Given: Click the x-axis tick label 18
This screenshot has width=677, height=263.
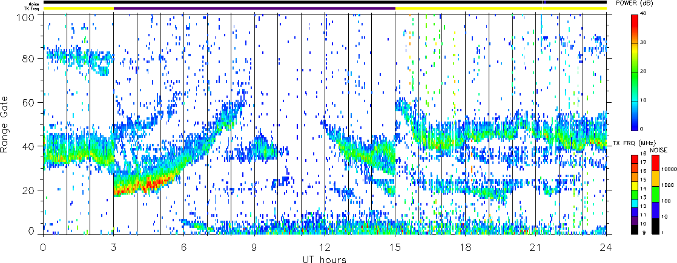Looking at the screenshot, I should (x=466, y=247).
